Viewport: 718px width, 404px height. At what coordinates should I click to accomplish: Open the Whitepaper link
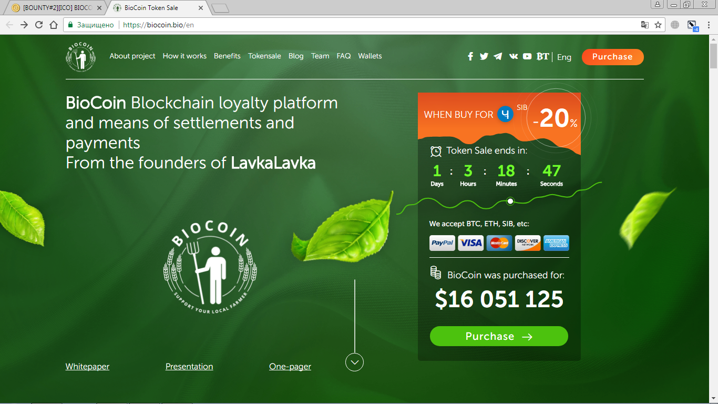(87, 367)
